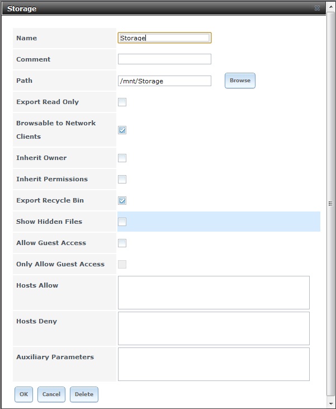Click the Auxiliary Parameters label
This screenshot has height=409, width=336.
pyautogui.click(x=55, y=357)
